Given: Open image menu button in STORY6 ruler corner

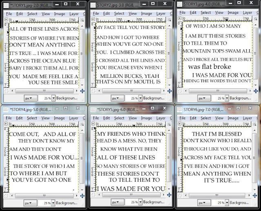Looking at the screenshot, I should pos(180,124).
